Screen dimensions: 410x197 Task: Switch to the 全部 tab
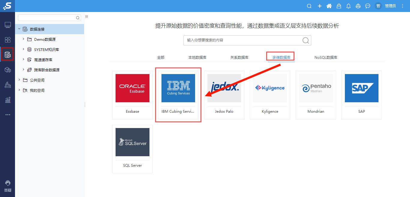click(161, 57)
